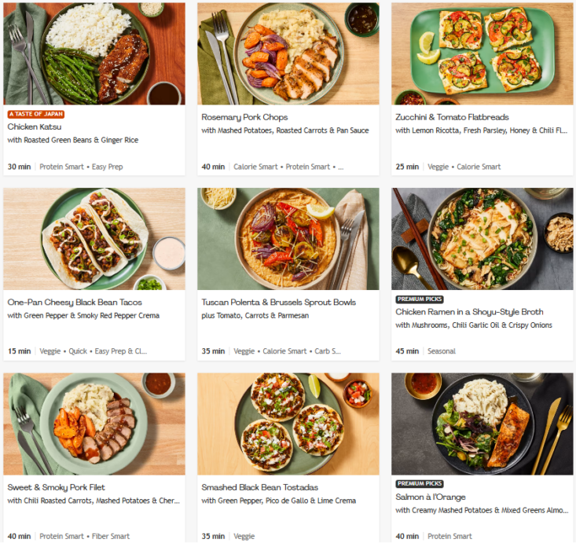
Task: Click the Salmon à l'Orange title
Action: click(431, 497)
